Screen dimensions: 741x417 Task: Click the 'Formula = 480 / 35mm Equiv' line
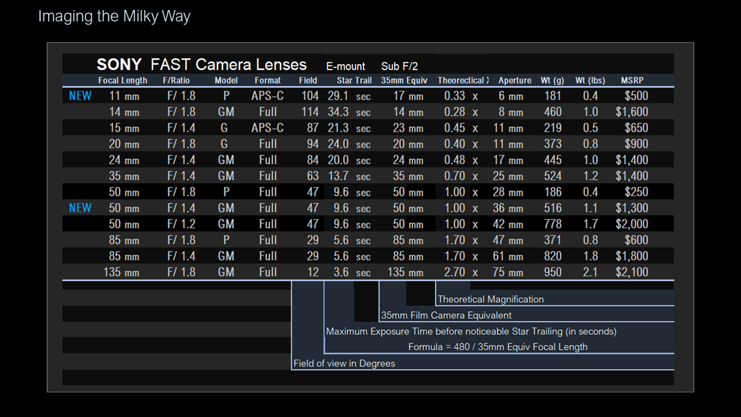[498, 347]
